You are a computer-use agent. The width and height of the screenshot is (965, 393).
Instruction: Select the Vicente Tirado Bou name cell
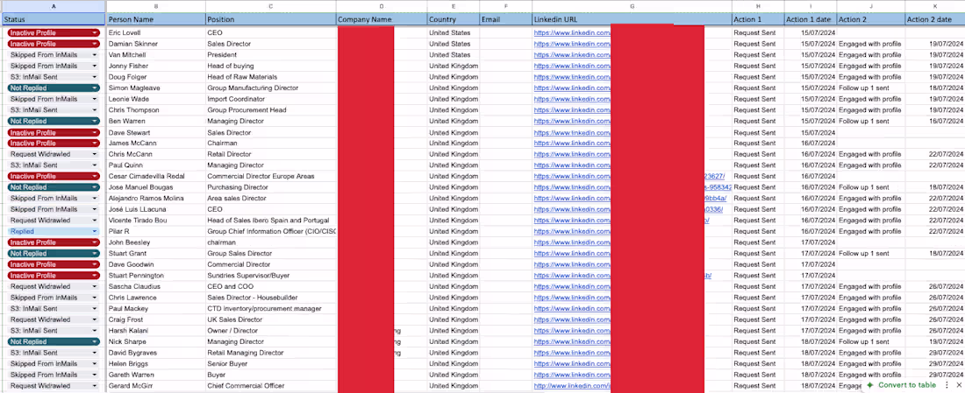(155, 221)
